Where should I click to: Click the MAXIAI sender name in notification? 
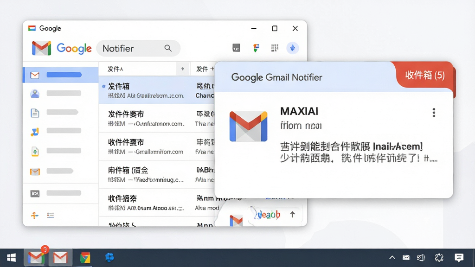(x=299, y=111)
